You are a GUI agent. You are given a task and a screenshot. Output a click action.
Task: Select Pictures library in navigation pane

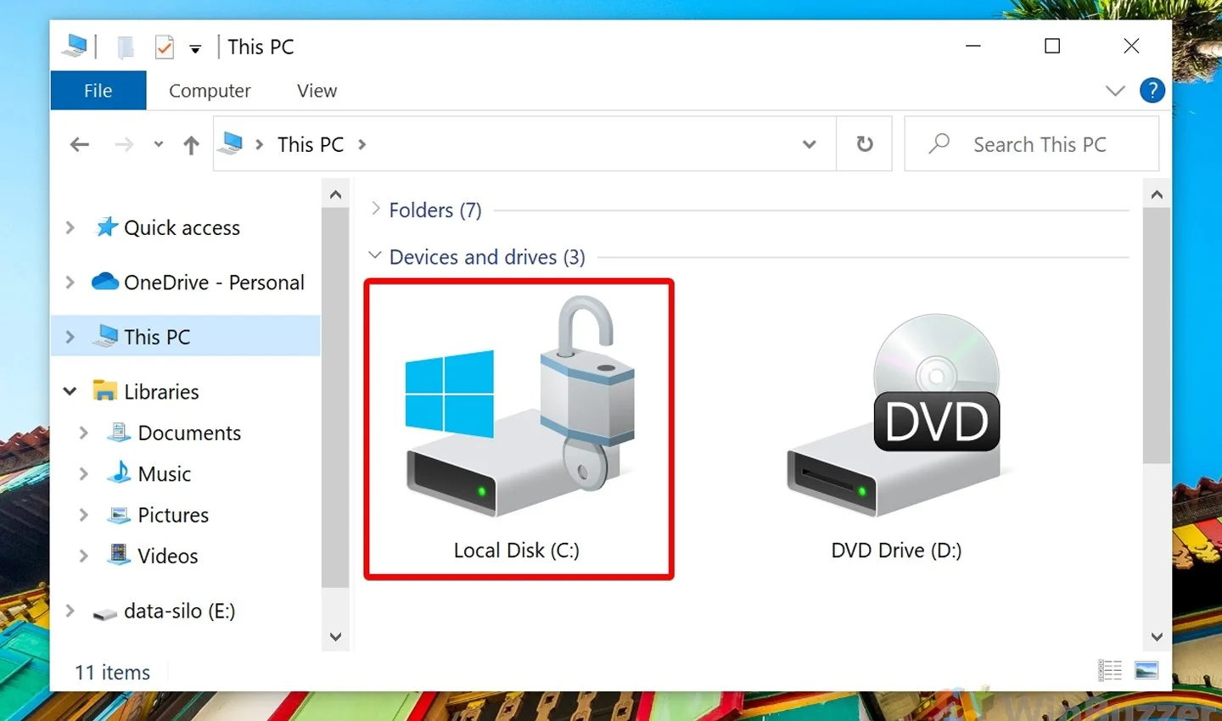tap(173, 515)
